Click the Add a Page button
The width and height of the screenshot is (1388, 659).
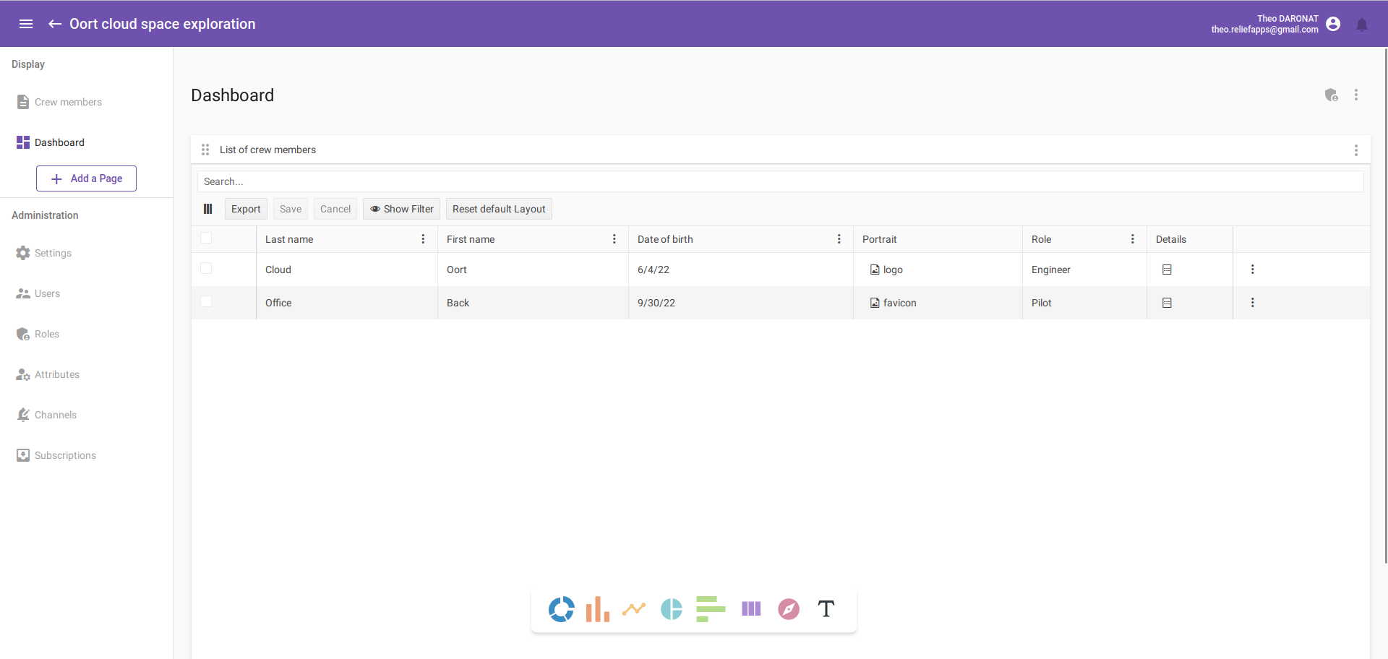pyautogui.click(x=86, y=178)
